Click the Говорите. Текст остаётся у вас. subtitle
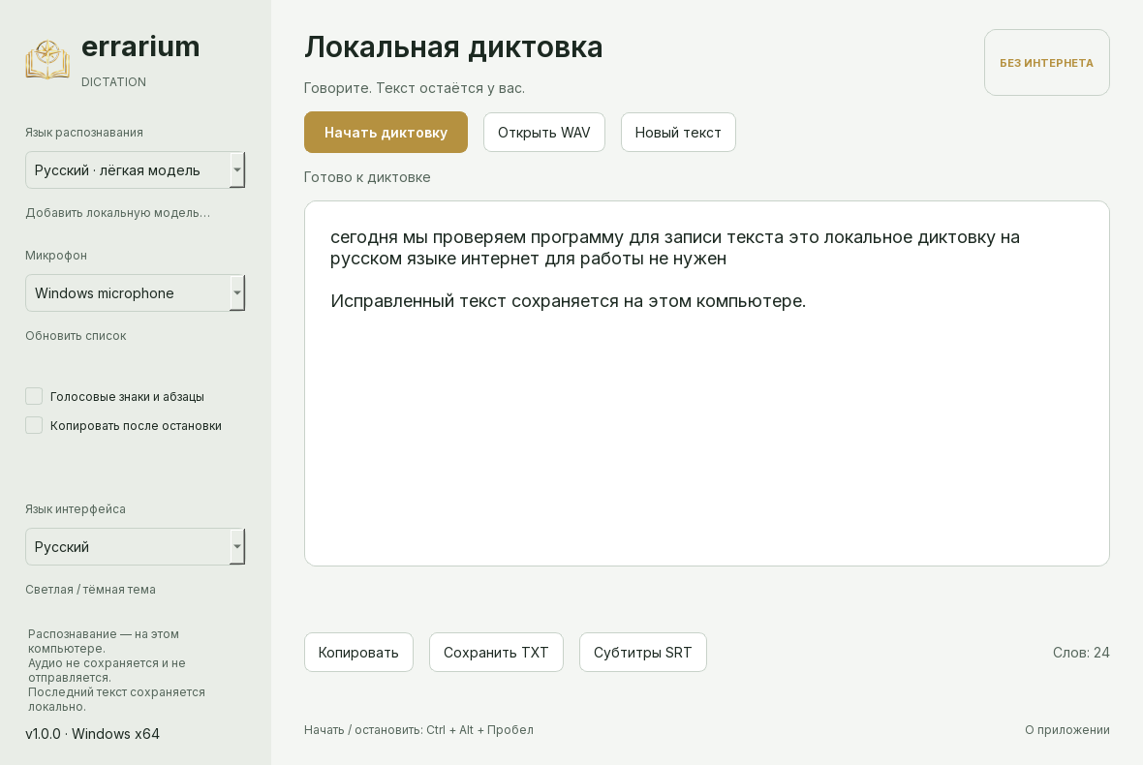This screenshot has width=1143, height=765. point(414,88)
